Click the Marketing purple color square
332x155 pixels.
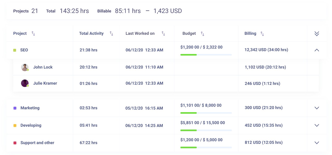pos(15,108)
